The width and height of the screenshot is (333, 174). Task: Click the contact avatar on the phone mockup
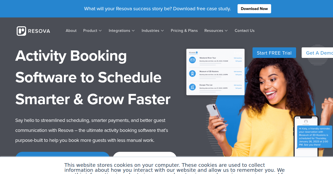[306, 122]
